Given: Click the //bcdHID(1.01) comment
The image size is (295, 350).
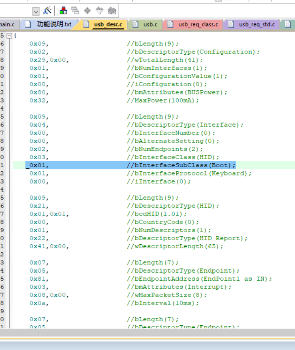Looking at the screenshot, I should point(157,214).
